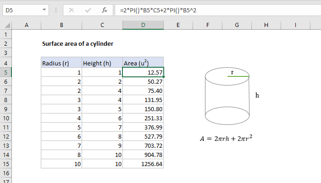Image resolution: width=321 pixels, height=183 pixels.
Task: Select the radius cell in row 15
Action: coord(61,164)
